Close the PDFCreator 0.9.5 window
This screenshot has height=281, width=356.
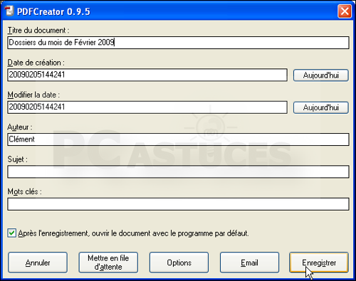pos(345,11)
